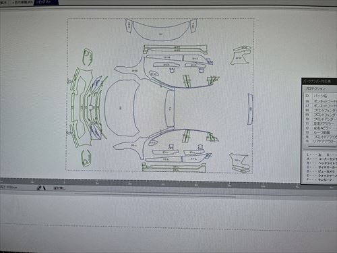Image resolution: width=337 pixels, height=253 pixels.
Task: Select the フロントアンダー row in the parts list
Action: point(320,119)
